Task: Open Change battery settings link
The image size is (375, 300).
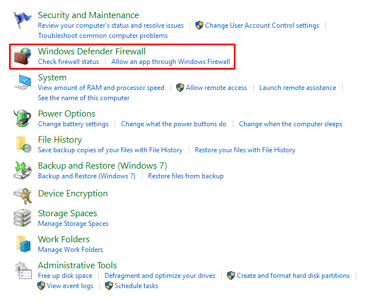Action: tap(73, 124)
